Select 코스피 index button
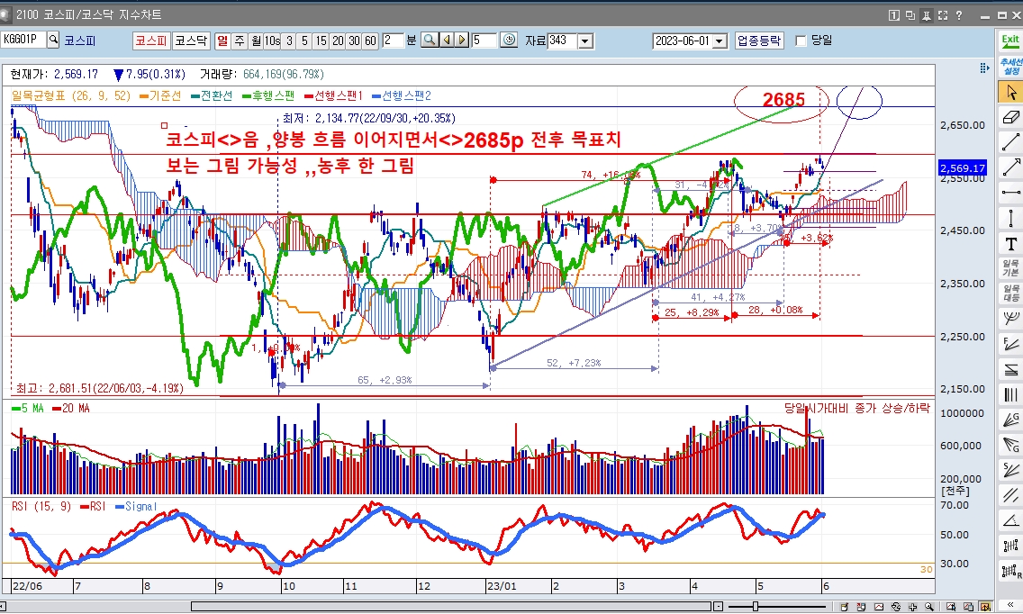This screenshot has width=1023, height=614. tap(151, 41)
